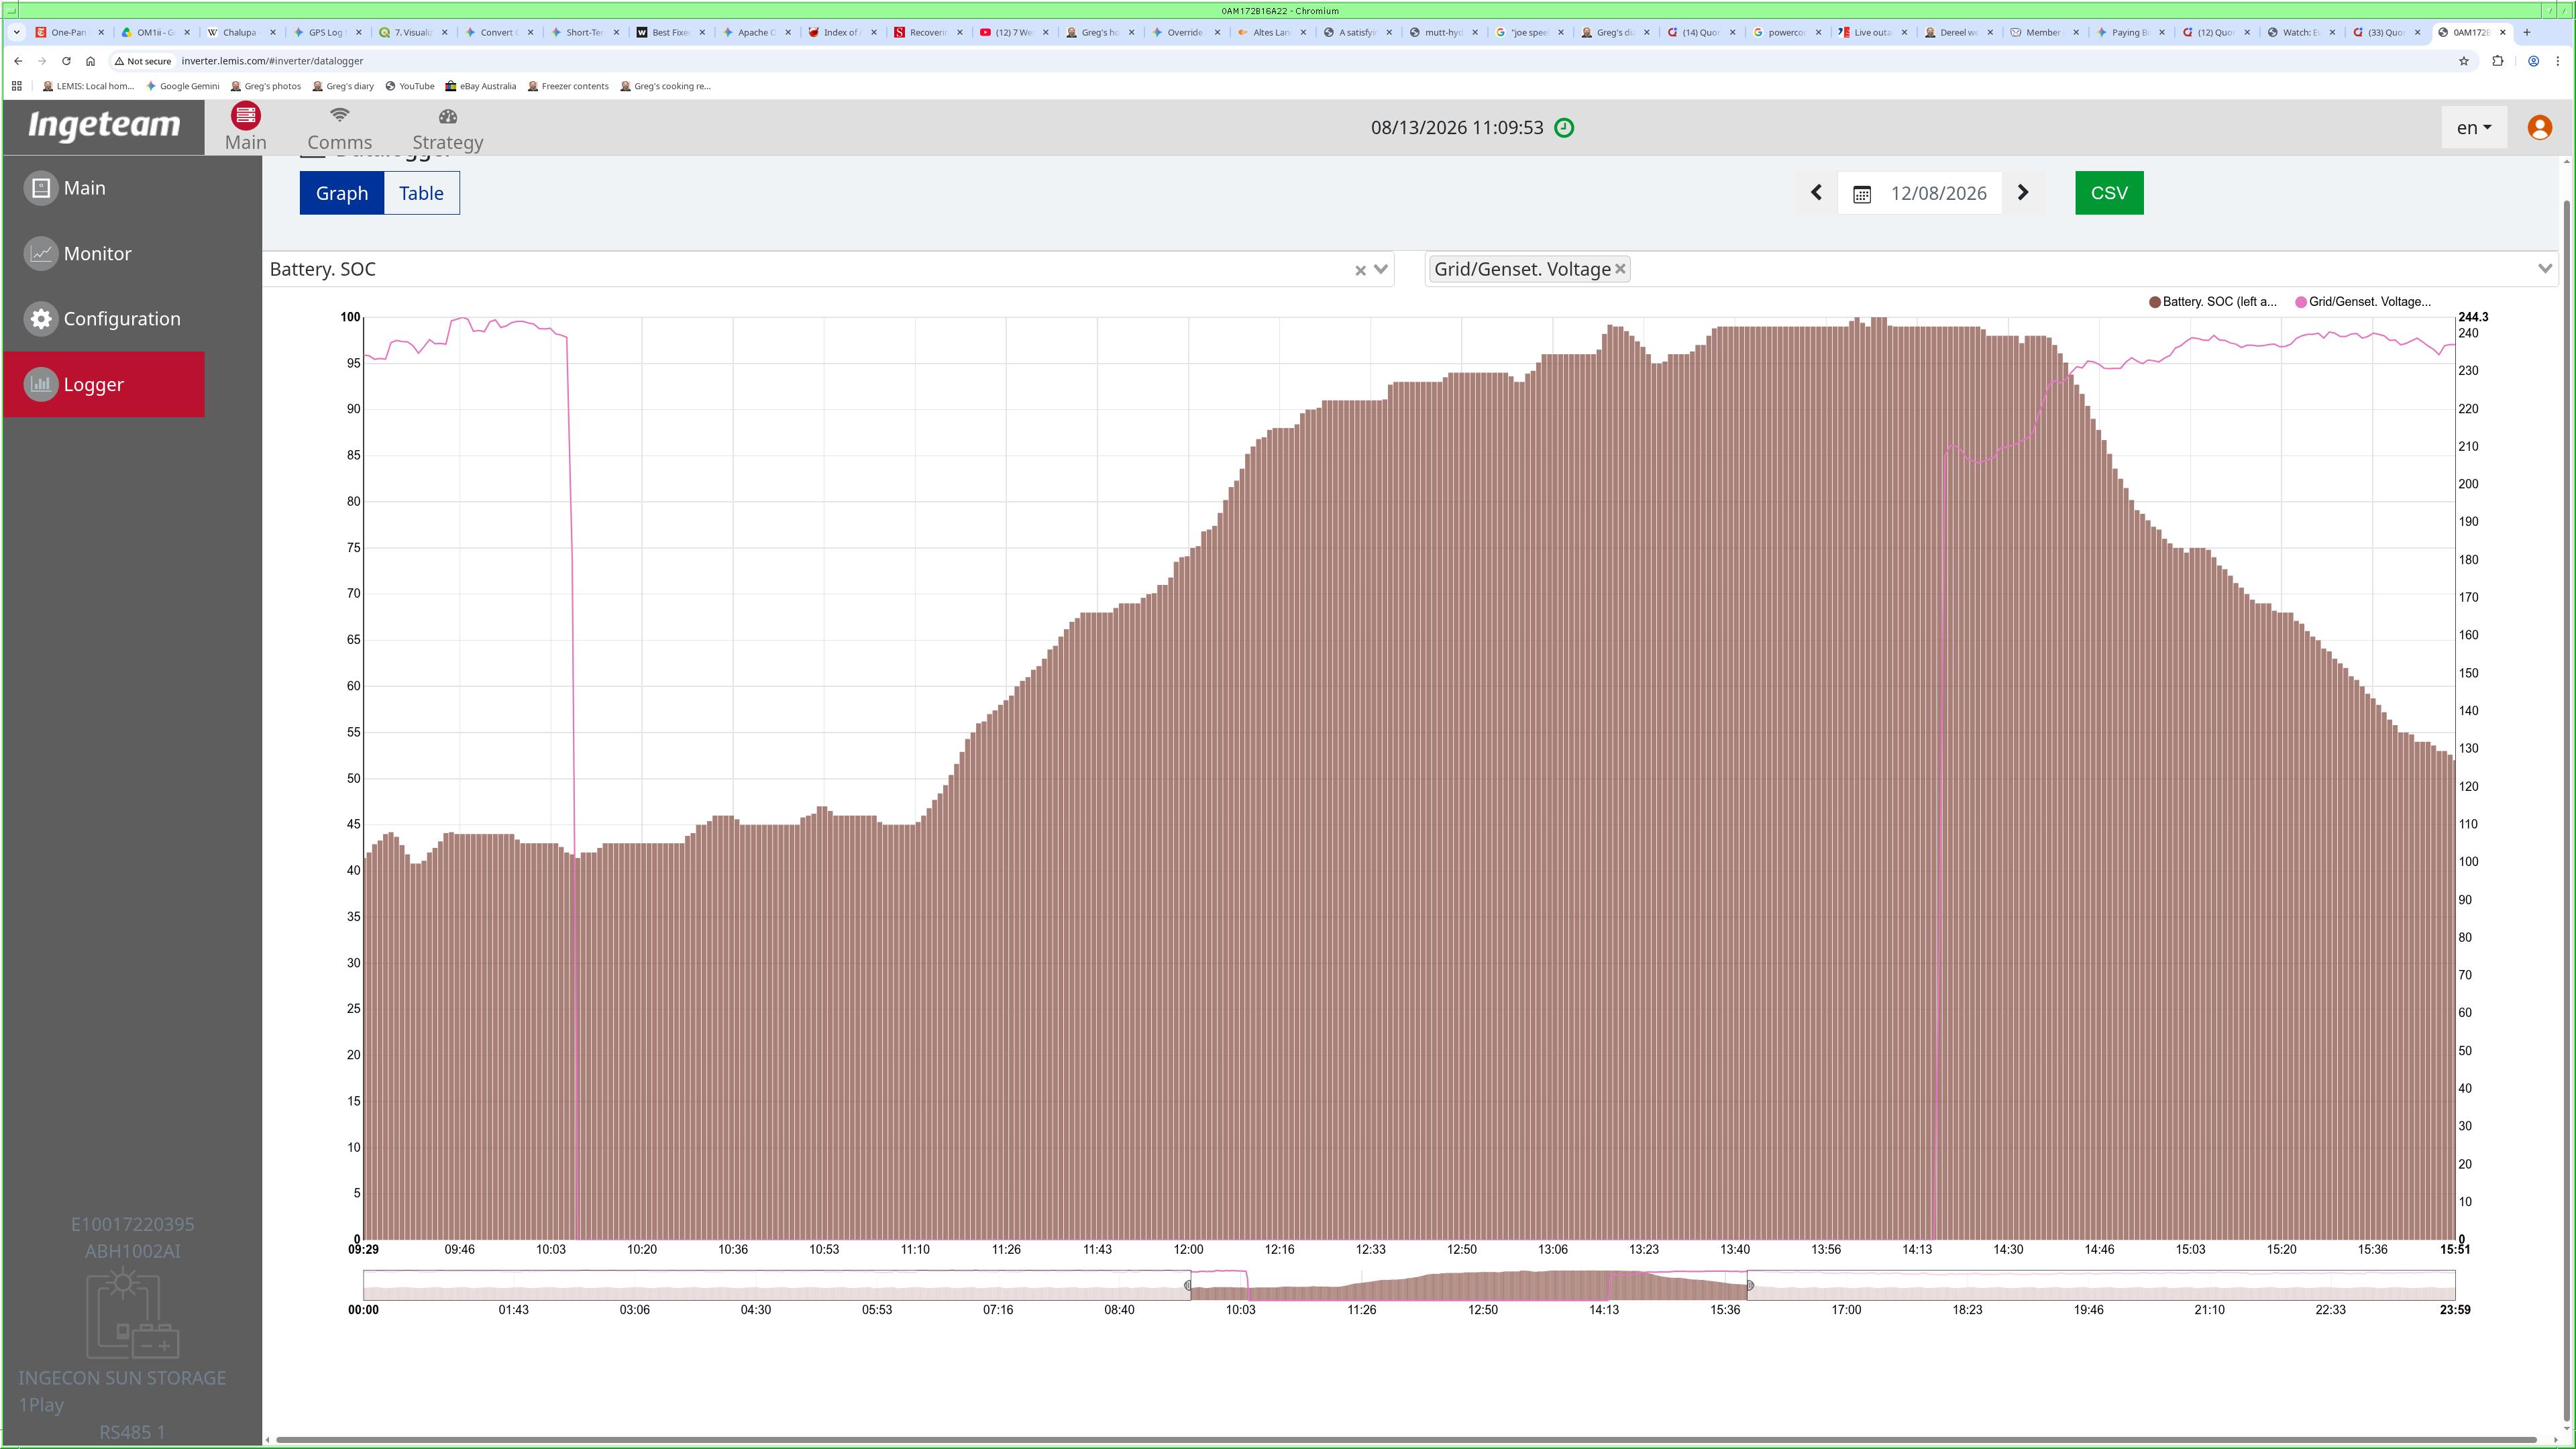Click the left range selector handle
The width and height of the screenshot is (2576, 1449).
pyautogui.click(x=1188, y=1285)
